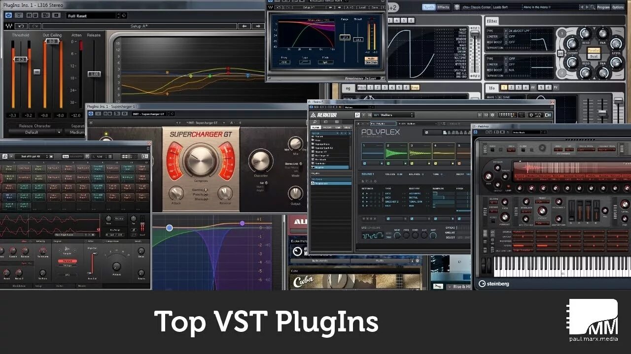This screenshot has height=354, width=631.
Task: Click the Steinberg logo in Padshop
Action: [x=494, y=284]
